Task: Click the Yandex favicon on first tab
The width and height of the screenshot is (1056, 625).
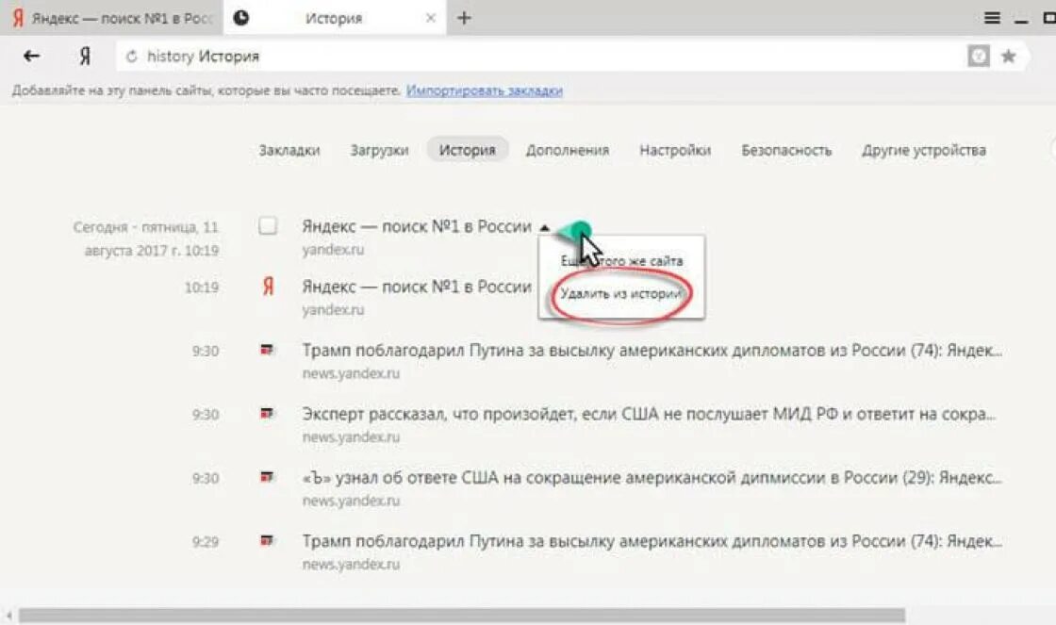Action: [x=18, y=18]
